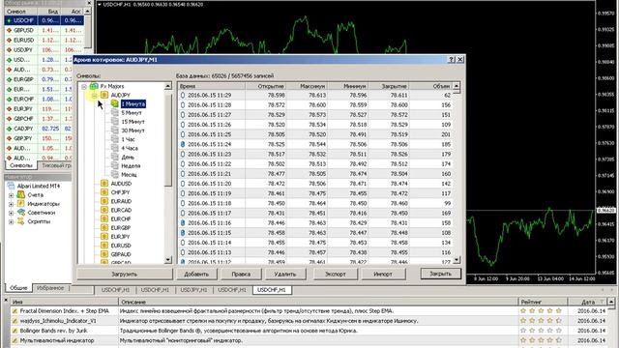The height and width of the screenshot is (348, 619).
Task: Click bar icon of row 2016.06.15 11:20
Action: [183, 184]
